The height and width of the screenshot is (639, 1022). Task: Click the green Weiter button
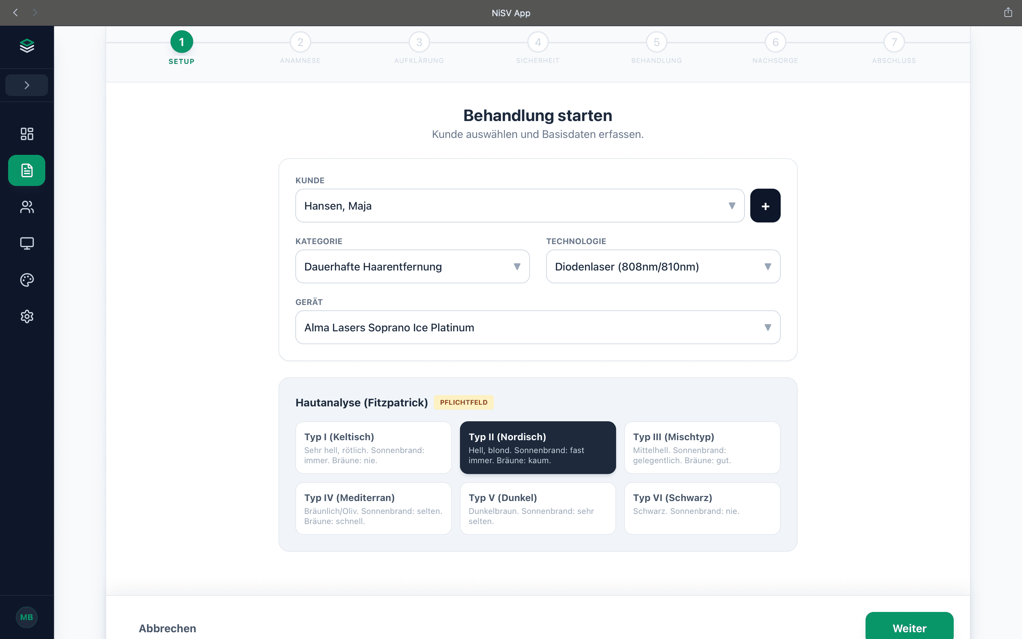pyautogui.click(x=909, y=628)
